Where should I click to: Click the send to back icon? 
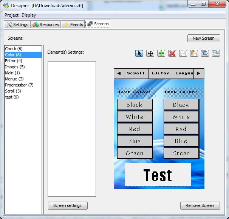click(x=216, y=53)
